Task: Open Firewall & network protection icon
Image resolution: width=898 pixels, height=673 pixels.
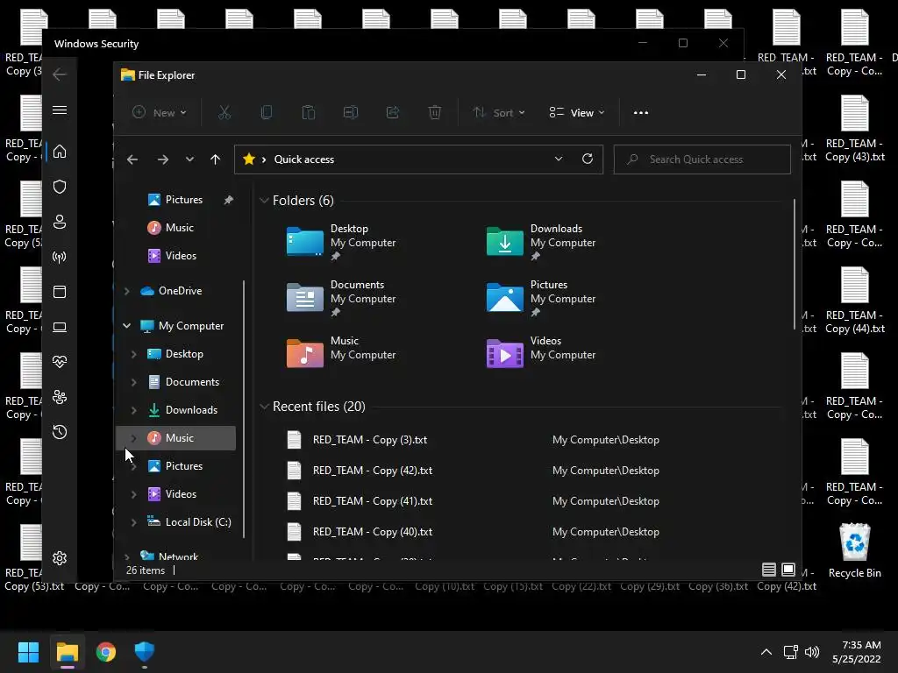Action: coord(60,257)
